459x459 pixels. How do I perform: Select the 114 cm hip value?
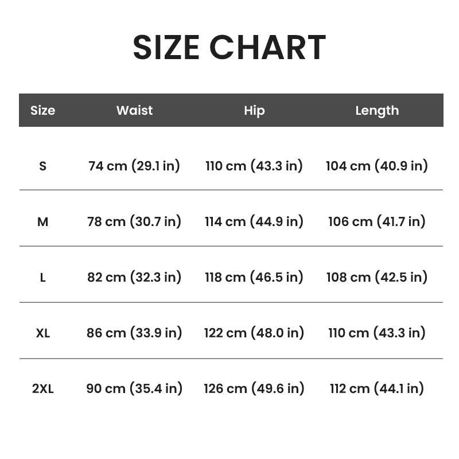pyautogui.click(x=254, y=221)
